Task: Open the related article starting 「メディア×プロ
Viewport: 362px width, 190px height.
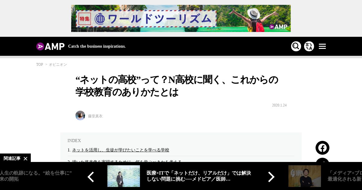Action: [x=345, y=176]
